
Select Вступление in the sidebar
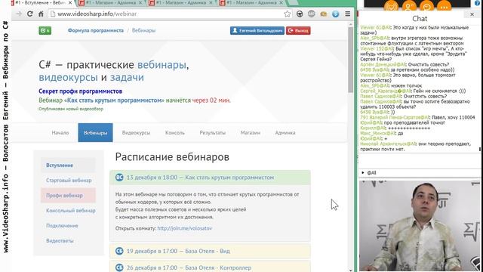pos(68,165)
